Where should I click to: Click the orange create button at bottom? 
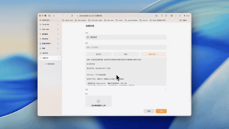161,111
